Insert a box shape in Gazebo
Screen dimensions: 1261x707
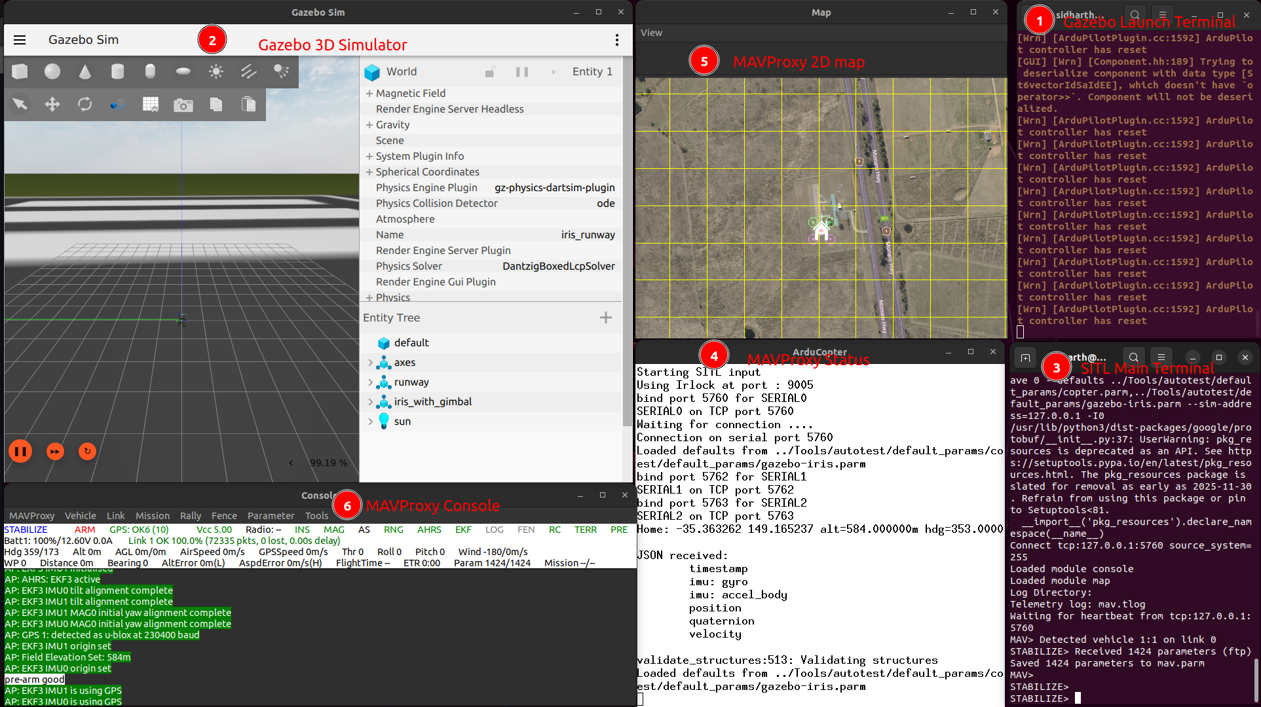[x=20, y=72]
